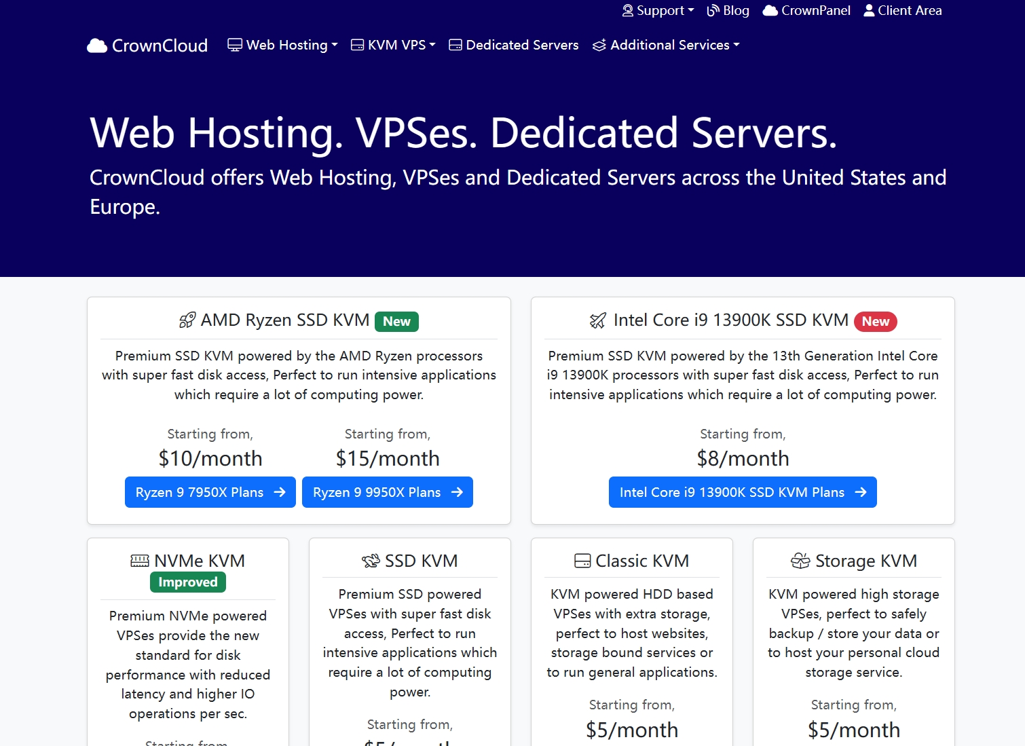Open the Support dropdown menu

point(658,10)
